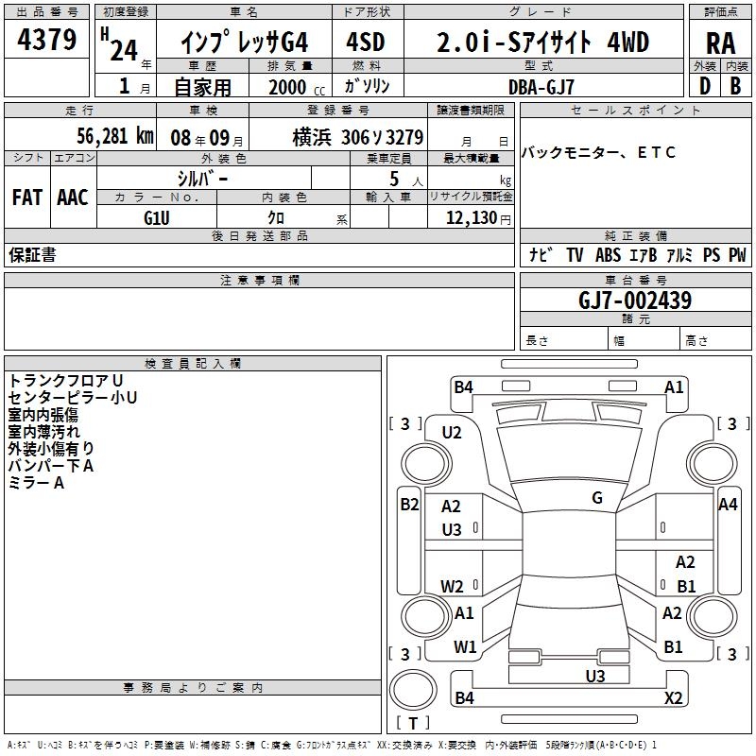Select grade 2.0i-Sアイサイト 4WD
The width and height of the screenshot is (756, 756).
coord(542,42)
